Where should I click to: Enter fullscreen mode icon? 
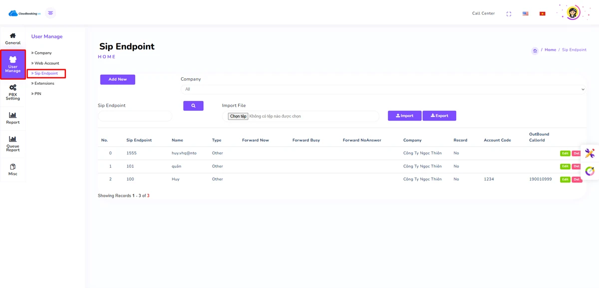click(509, 14)
